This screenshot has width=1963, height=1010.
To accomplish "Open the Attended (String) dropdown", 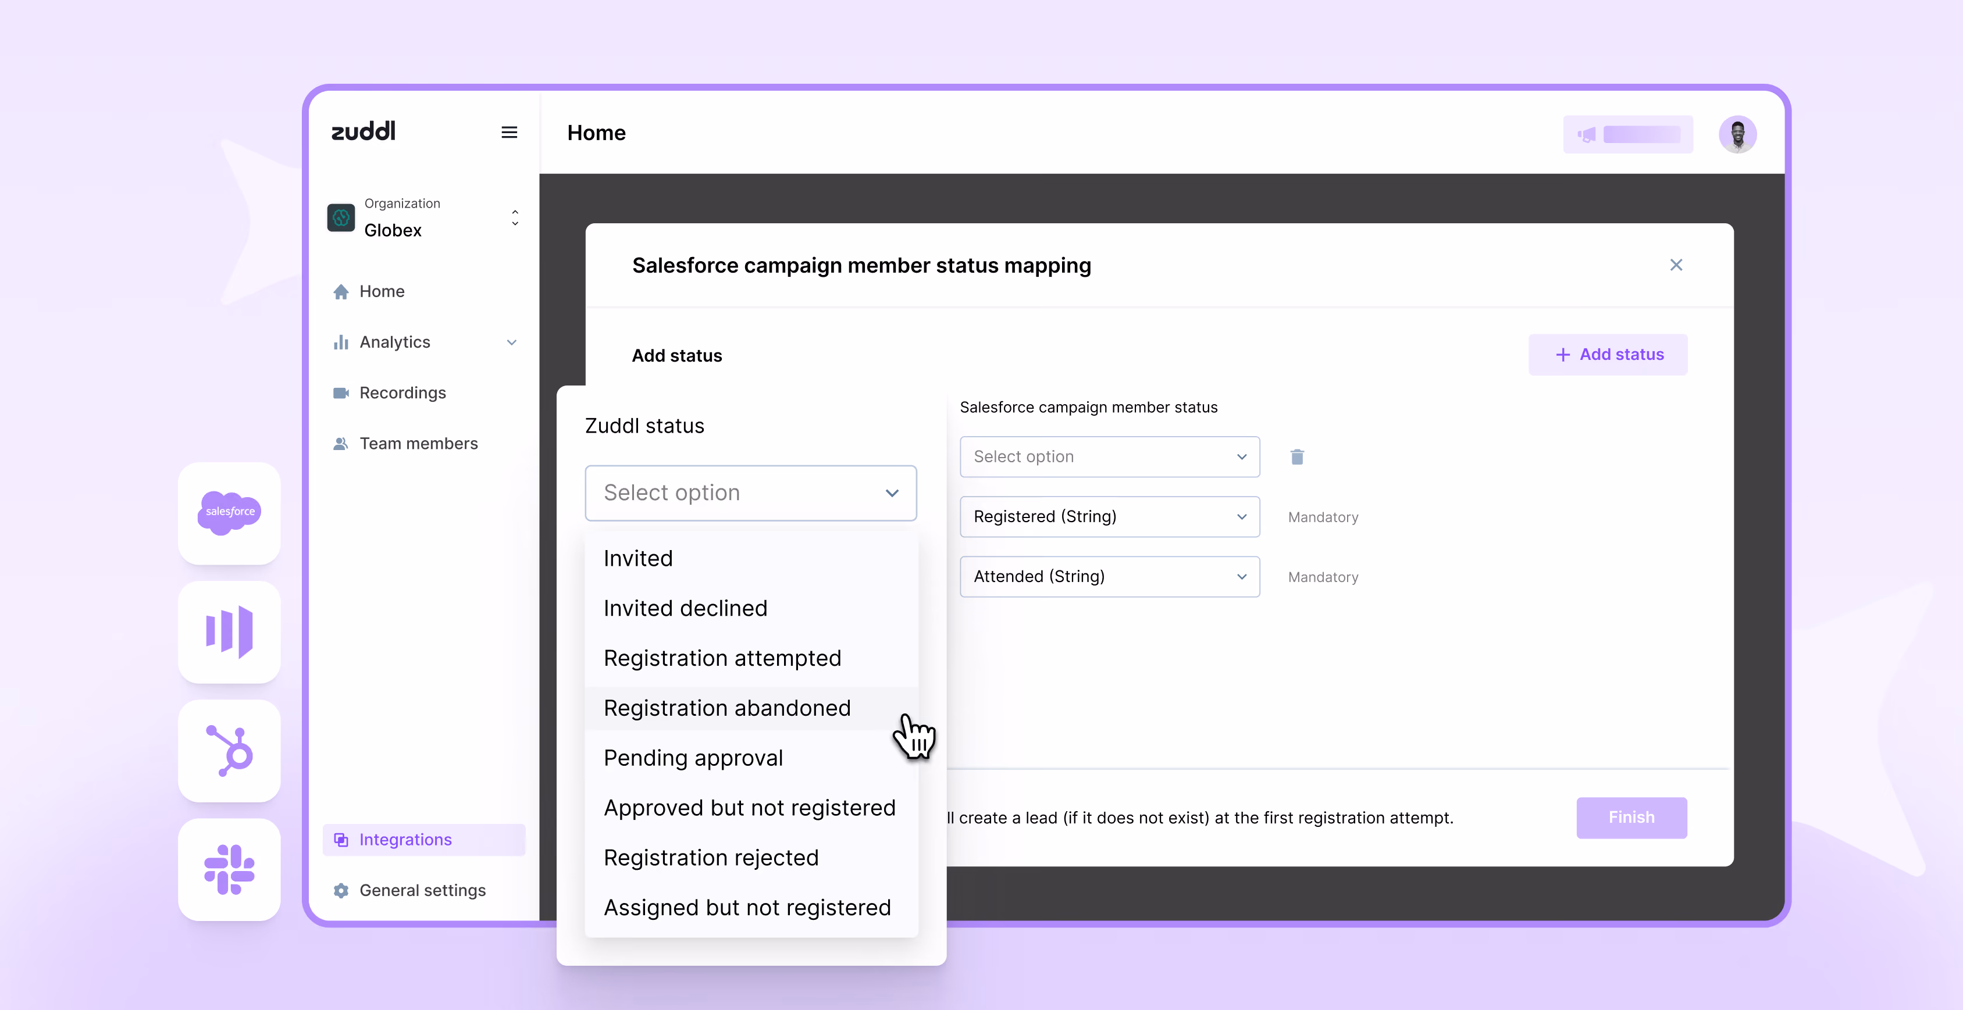I will point(1110,577).
